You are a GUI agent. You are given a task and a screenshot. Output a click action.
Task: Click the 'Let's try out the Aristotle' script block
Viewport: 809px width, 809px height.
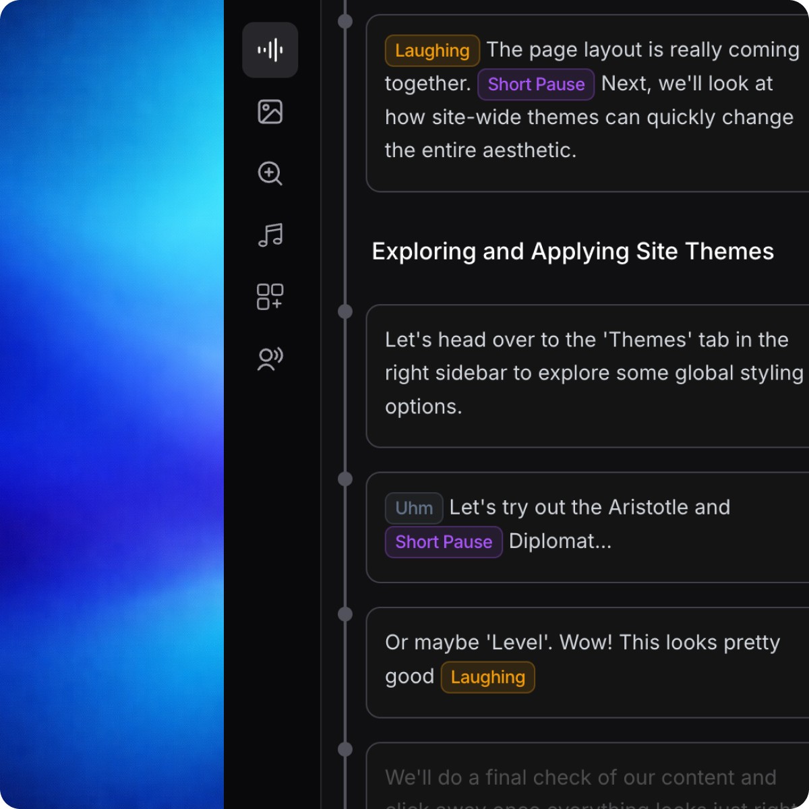[587, 527]
